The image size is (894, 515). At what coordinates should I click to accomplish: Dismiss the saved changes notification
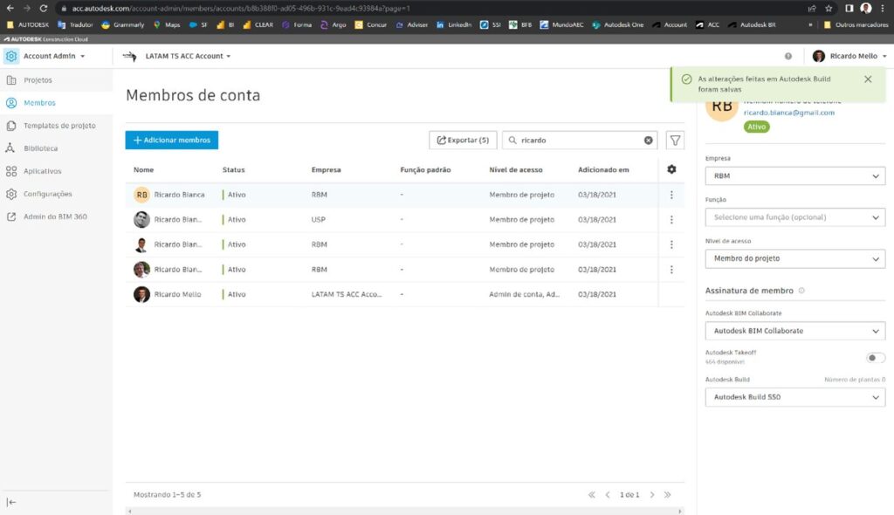[867, 79]
